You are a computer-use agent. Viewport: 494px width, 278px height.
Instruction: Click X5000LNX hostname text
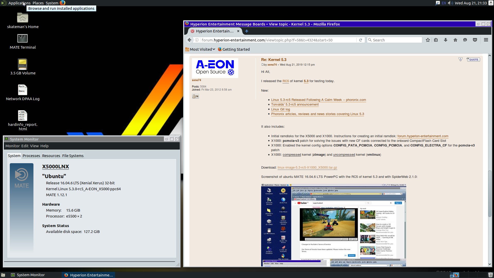tap(56, 167)
